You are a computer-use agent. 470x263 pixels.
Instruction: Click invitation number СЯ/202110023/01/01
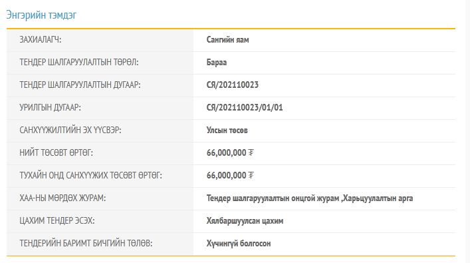click(x=245, y=107)
